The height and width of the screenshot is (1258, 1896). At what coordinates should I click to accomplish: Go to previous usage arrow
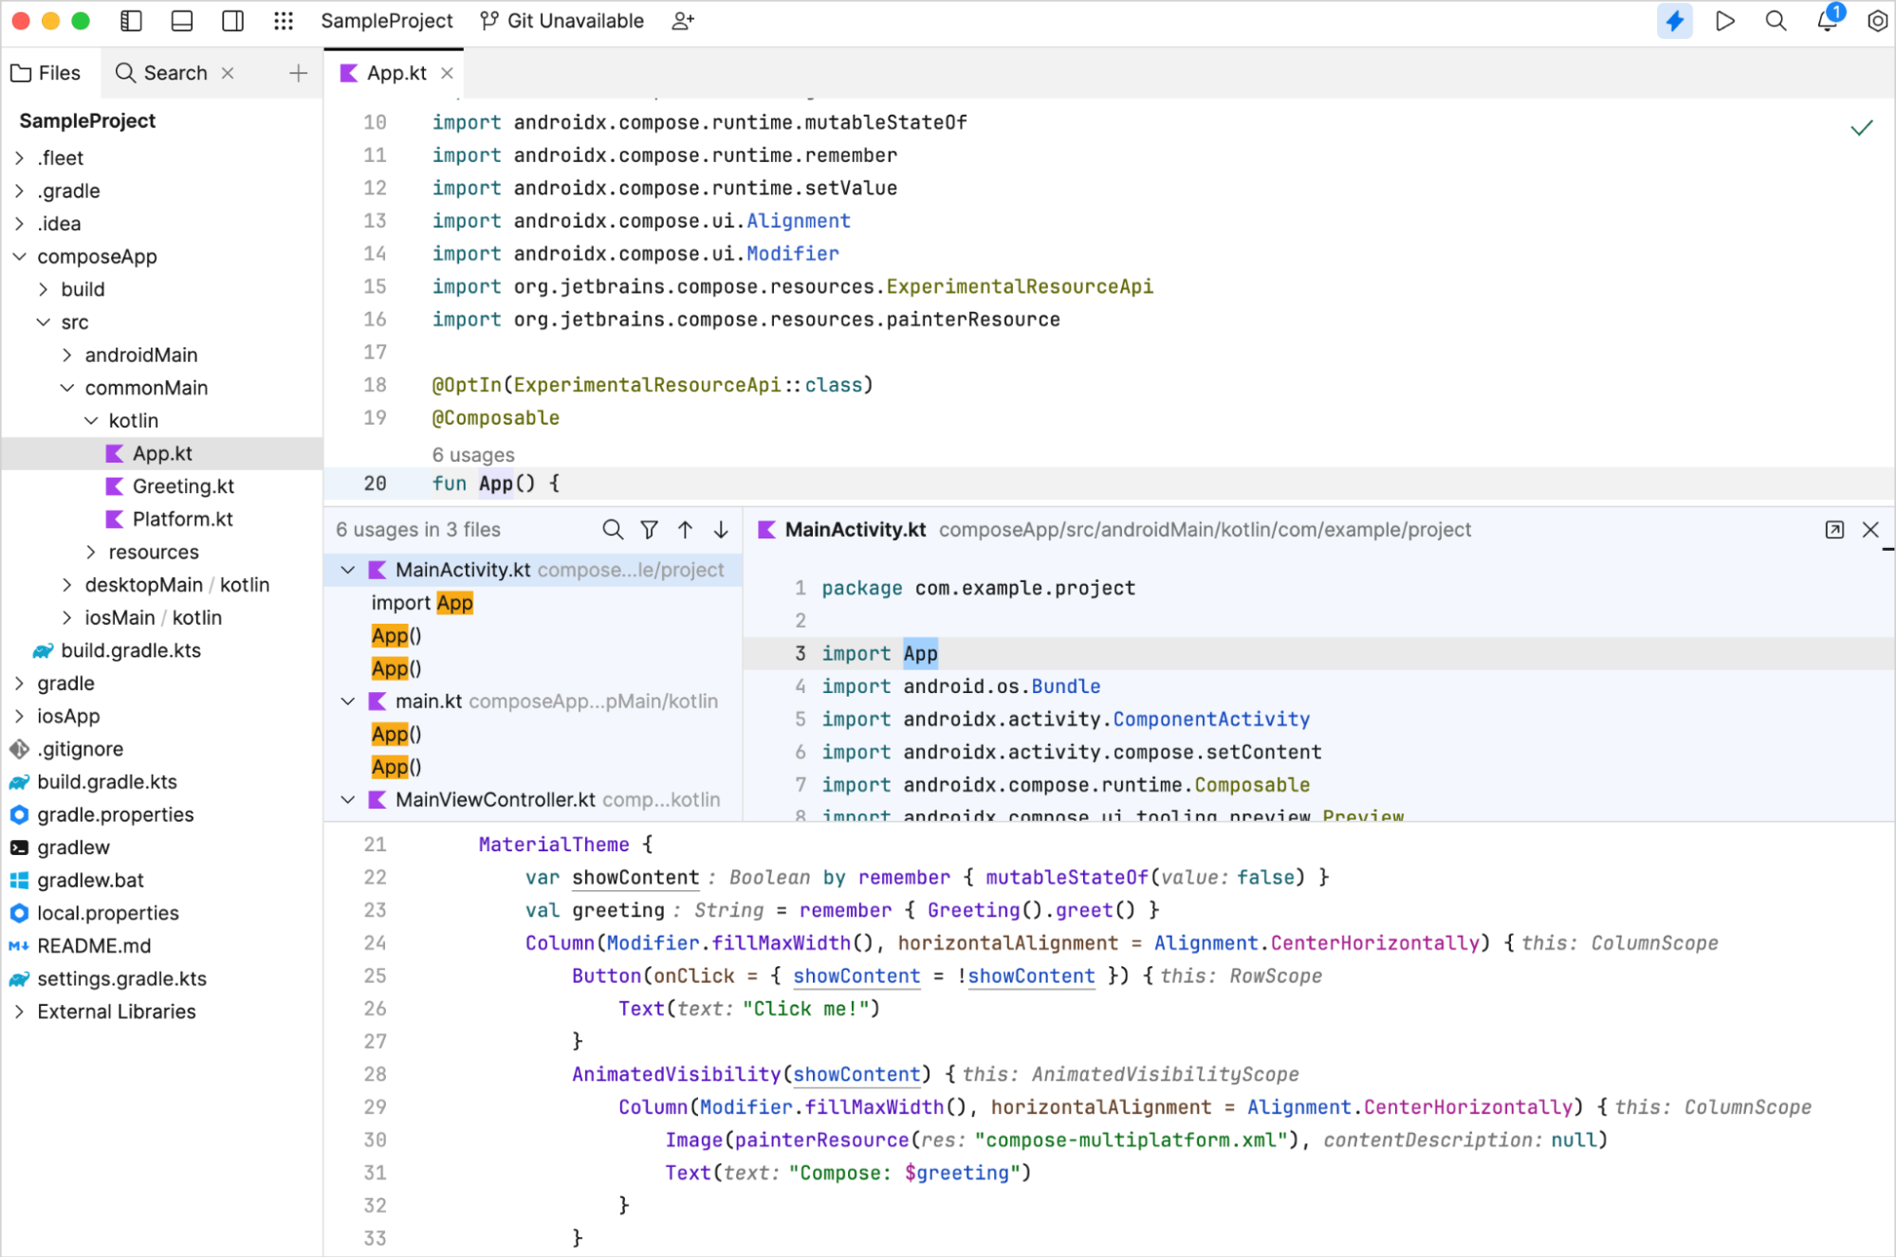coord(685,529)
